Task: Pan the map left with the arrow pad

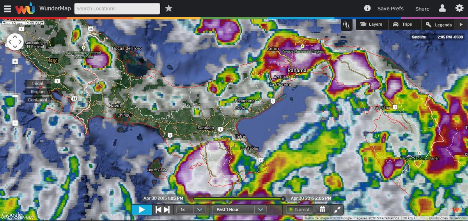Action: point(10,42)
